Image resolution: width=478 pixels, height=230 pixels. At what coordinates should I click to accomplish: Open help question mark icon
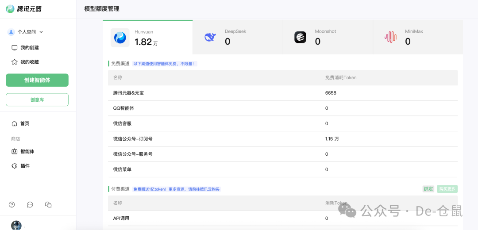click(12, 205)
